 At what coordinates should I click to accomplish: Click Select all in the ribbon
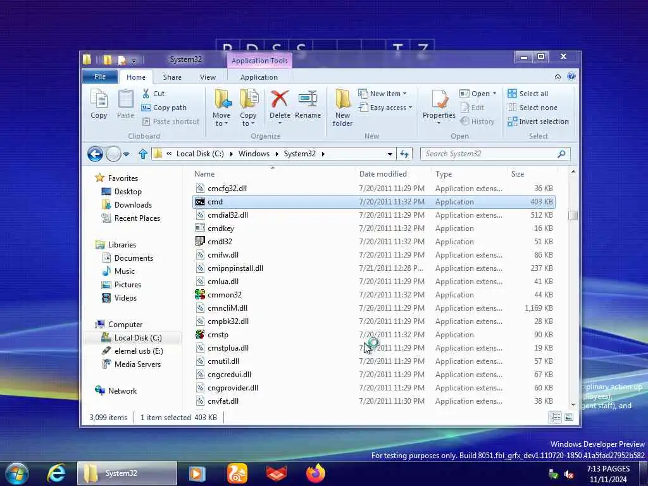click(528, 94)
